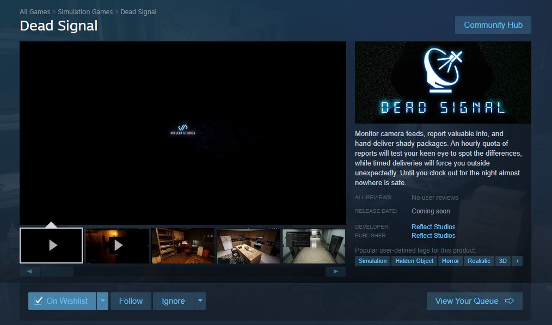
Task: Click the 'Coming soon' release date text
Action: (431, 211)
